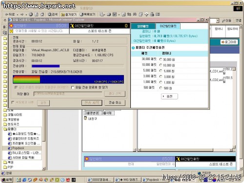Image resolution: width=244 pixels, height=183 pixels.
Task: Click the Forward arrow in IE toolbar
Action: click(x=22, y=15)
